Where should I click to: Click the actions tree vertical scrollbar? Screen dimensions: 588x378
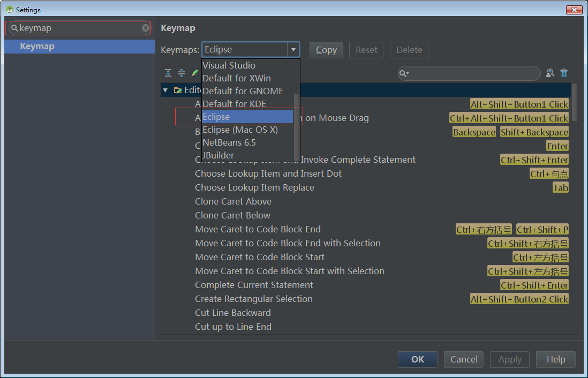coord(575,102)
